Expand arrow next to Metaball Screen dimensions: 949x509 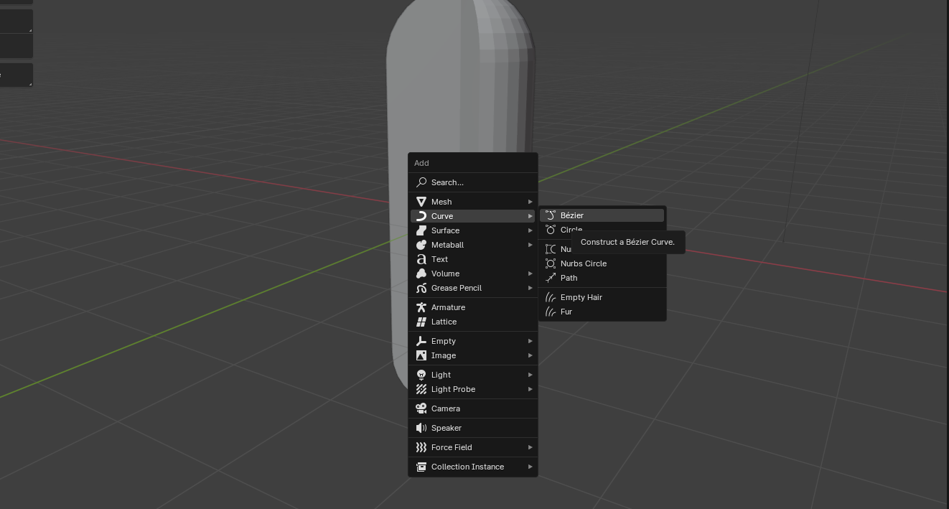[x=530, y=245]
